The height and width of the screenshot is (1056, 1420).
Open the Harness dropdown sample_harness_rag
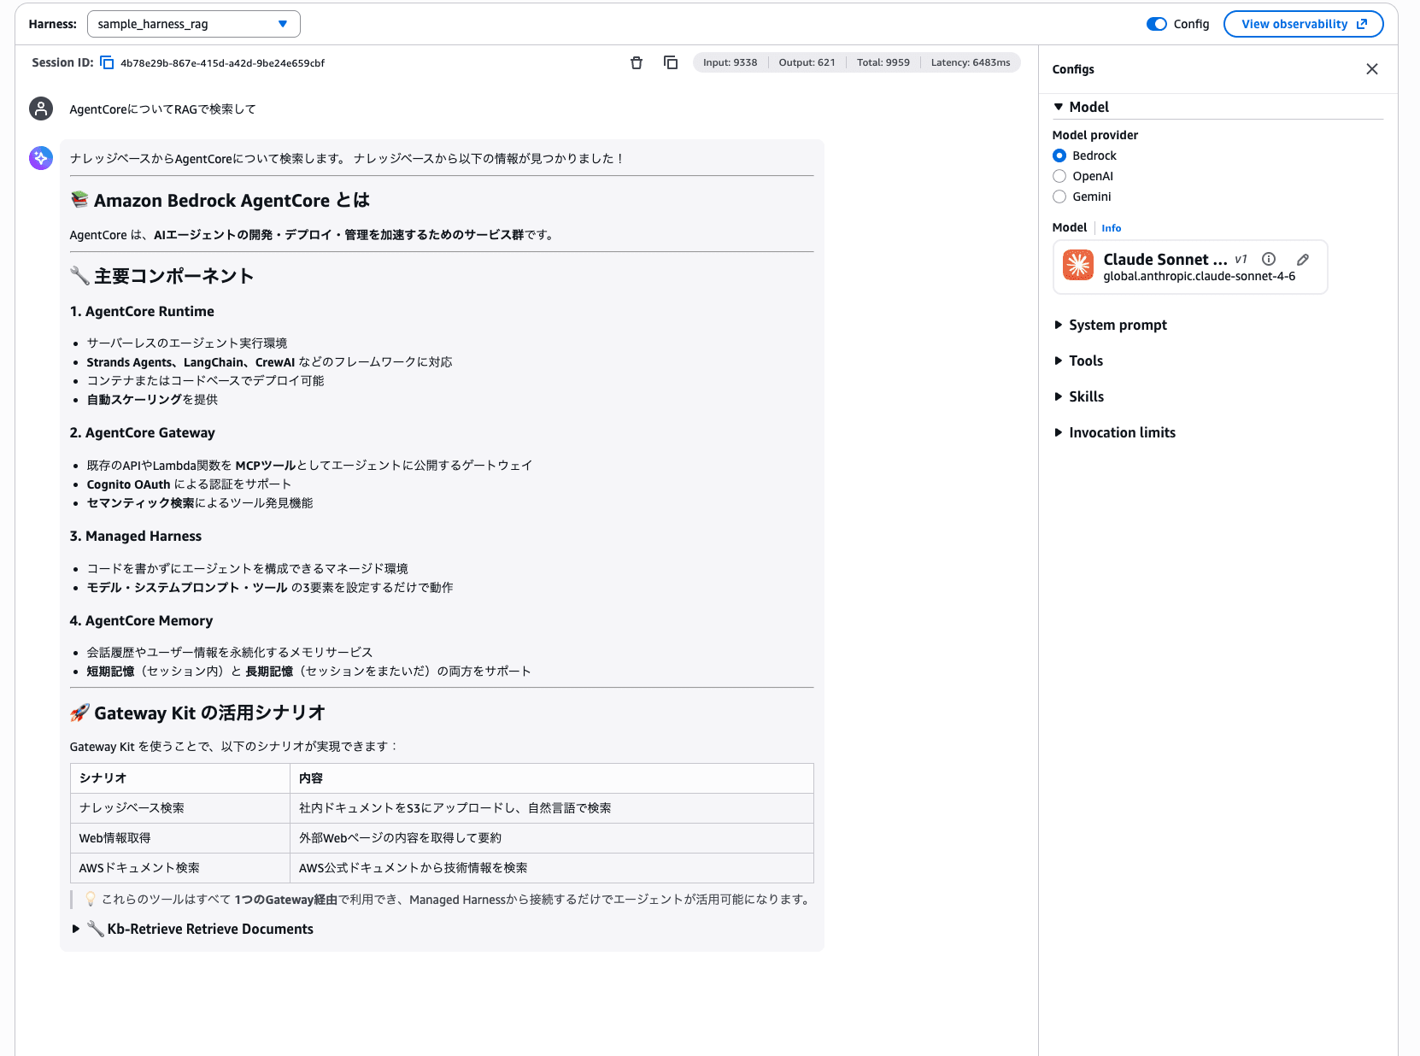click(x=194, y=24)
